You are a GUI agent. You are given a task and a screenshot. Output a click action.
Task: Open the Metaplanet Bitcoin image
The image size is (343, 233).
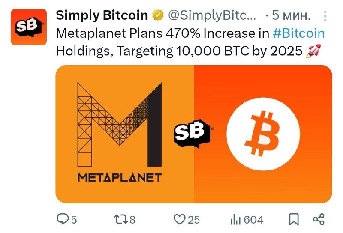pyautogui.click(x=194, y=134)
